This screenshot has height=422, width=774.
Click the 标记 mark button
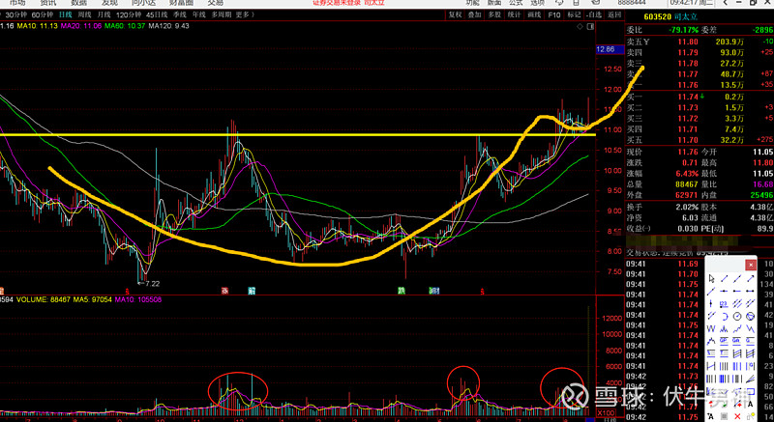point(574,14)
